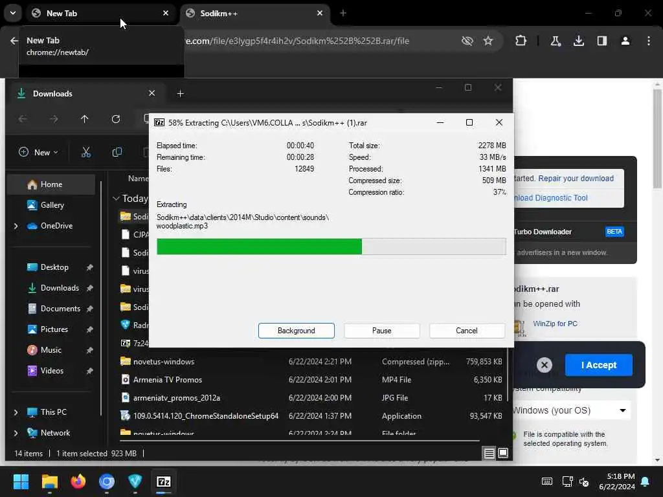
Task: Click the WinZip for PC link
Action: click(555, 324)
